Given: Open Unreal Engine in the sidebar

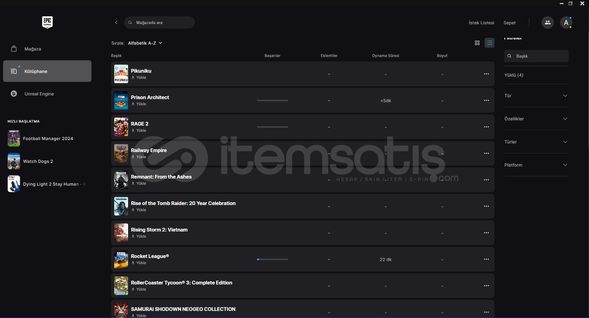Looking at the screenshot, I should pyautogui.click(x=47, y=94).
